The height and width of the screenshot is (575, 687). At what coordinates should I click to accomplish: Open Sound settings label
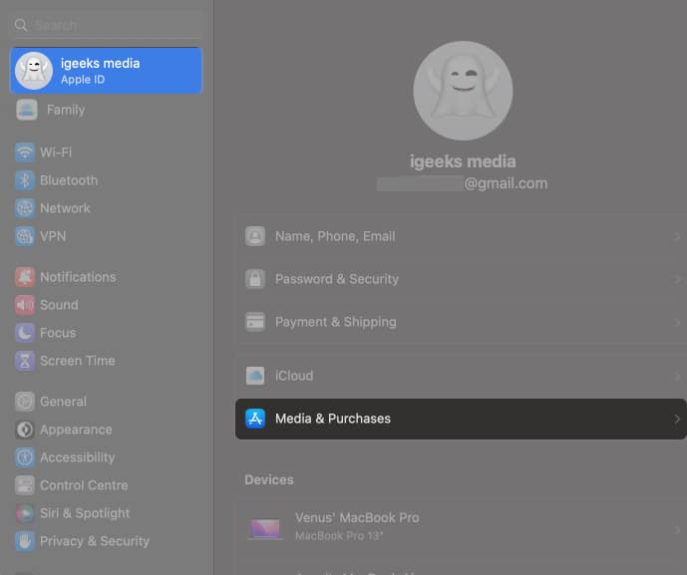pyautogui.click(x=59, y=305)
